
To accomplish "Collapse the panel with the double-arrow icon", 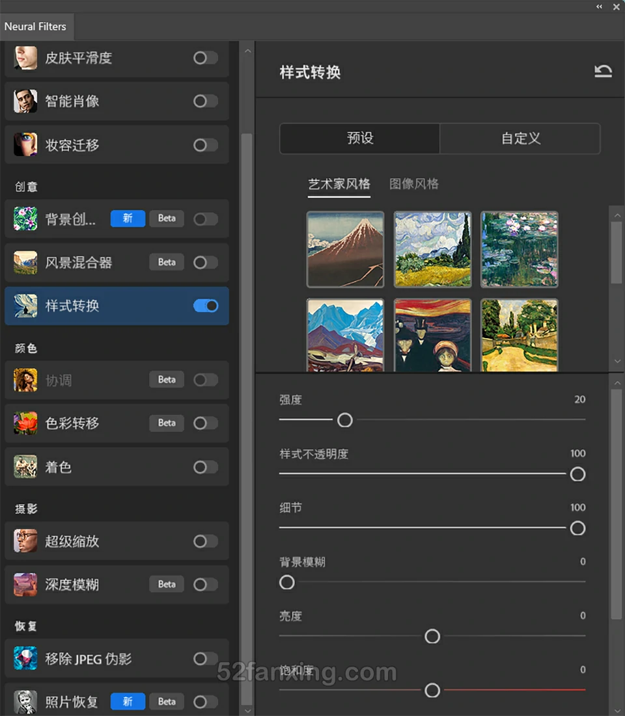I will pos(599,7).
